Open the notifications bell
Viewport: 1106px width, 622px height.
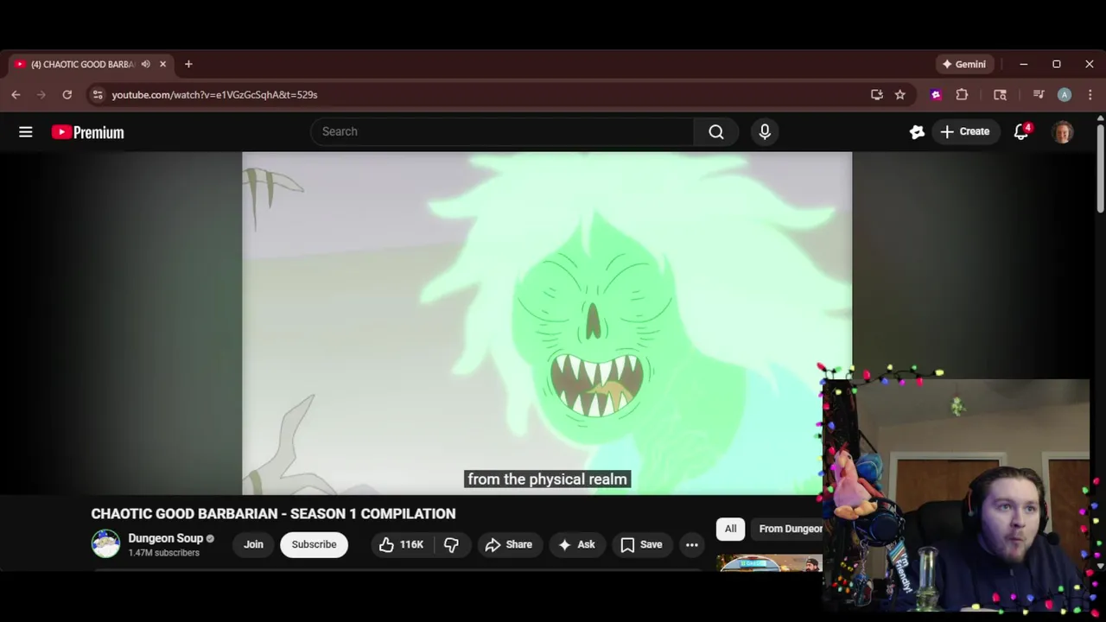coord(1021,131)
